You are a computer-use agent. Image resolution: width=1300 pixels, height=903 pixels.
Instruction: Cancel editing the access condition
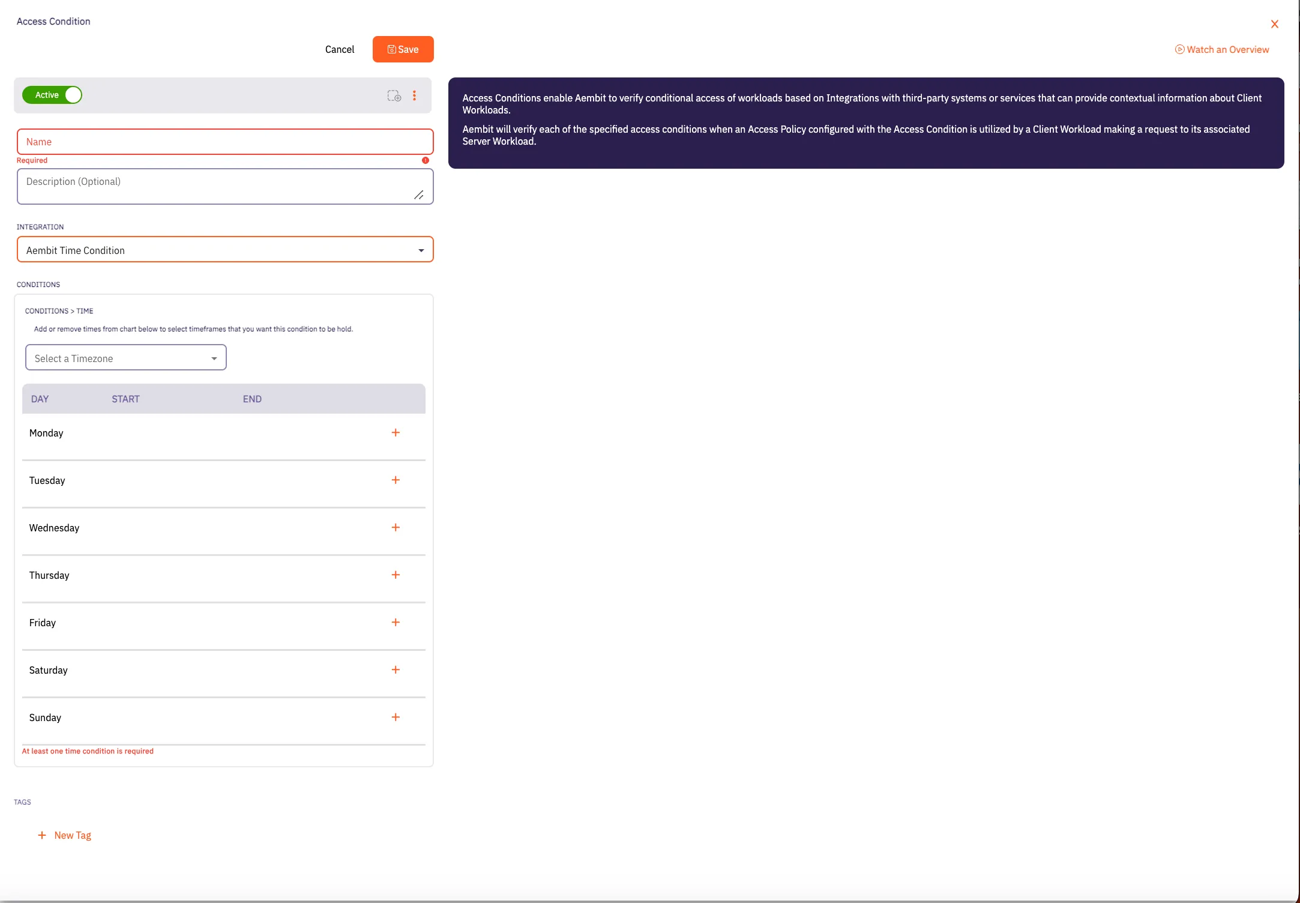(339, 49)
